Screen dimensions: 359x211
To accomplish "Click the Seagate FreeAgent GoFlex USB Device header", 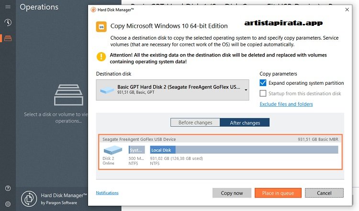I will click(139, 139).
